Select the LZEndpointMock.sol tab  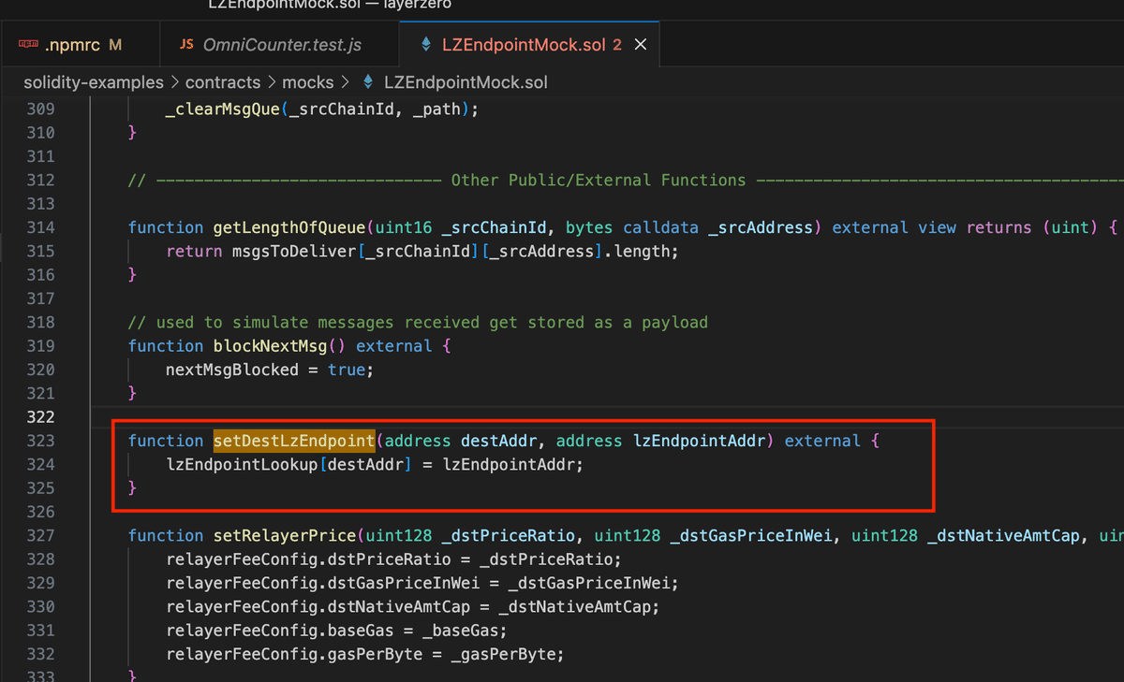pos(530,44)
